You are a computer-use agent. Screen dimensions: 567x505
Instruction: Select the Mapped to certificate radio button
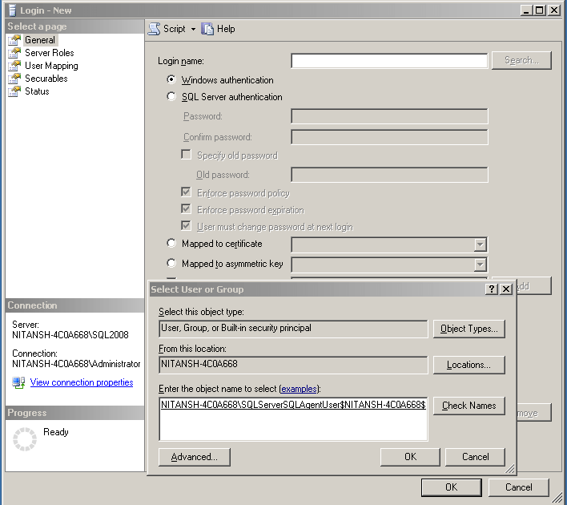[x=171, y=244]
